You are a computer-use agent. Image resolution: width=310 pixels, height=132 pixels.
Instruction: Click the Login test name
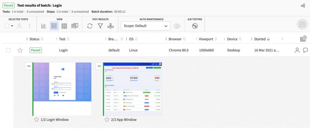click(63, 50)
